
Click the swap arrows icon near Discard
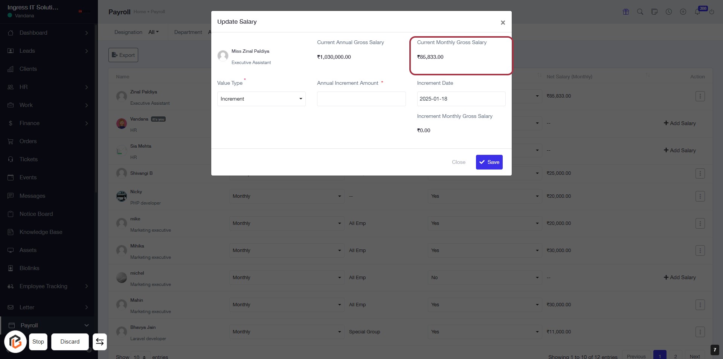100,342
